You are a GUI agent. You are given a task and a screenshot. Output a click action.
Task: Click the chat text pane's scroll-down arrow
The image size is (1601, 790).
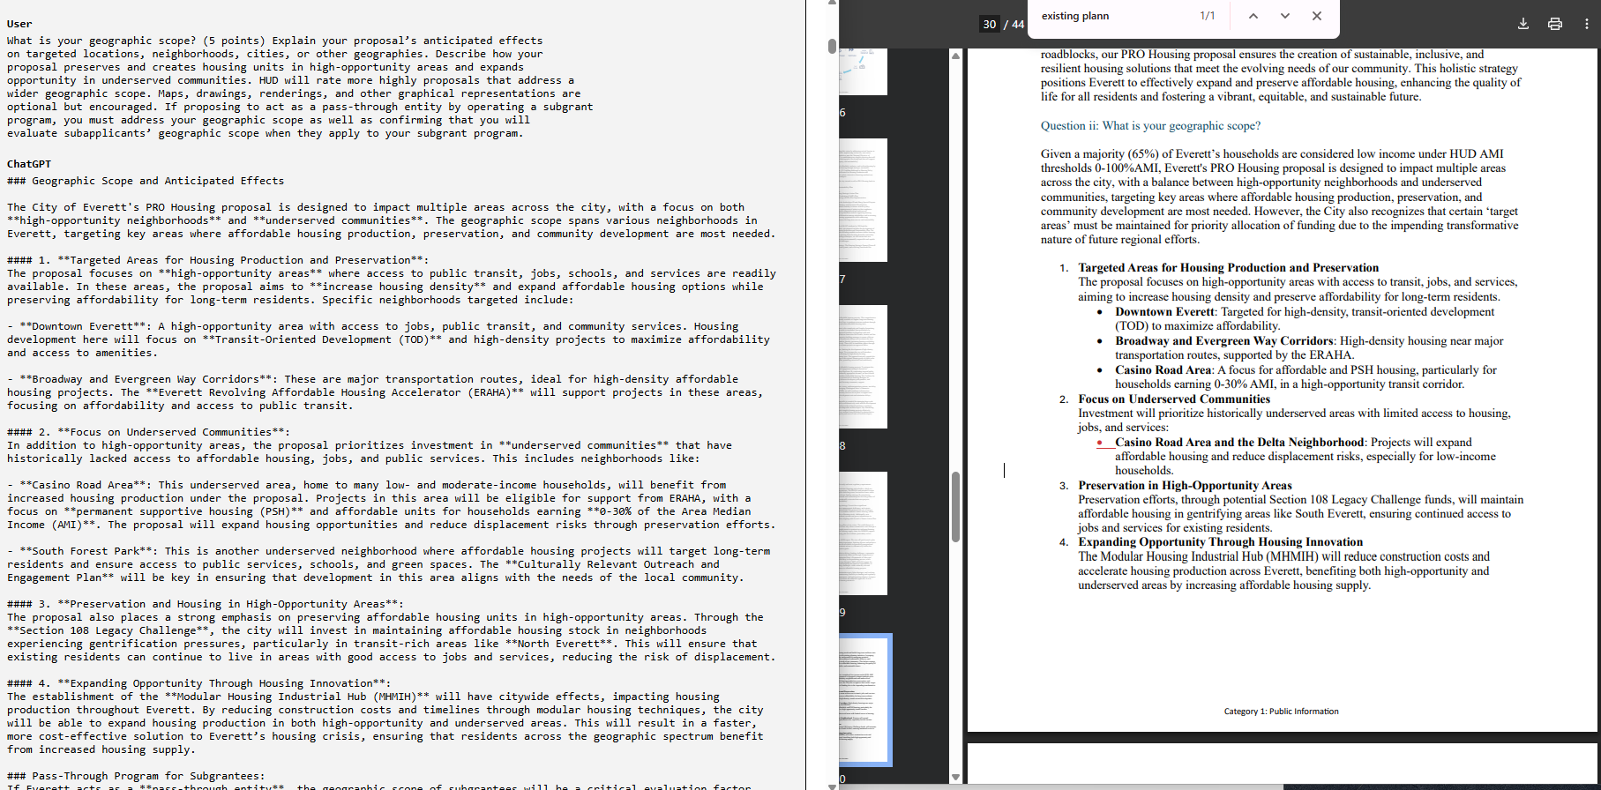pos(832,785)
